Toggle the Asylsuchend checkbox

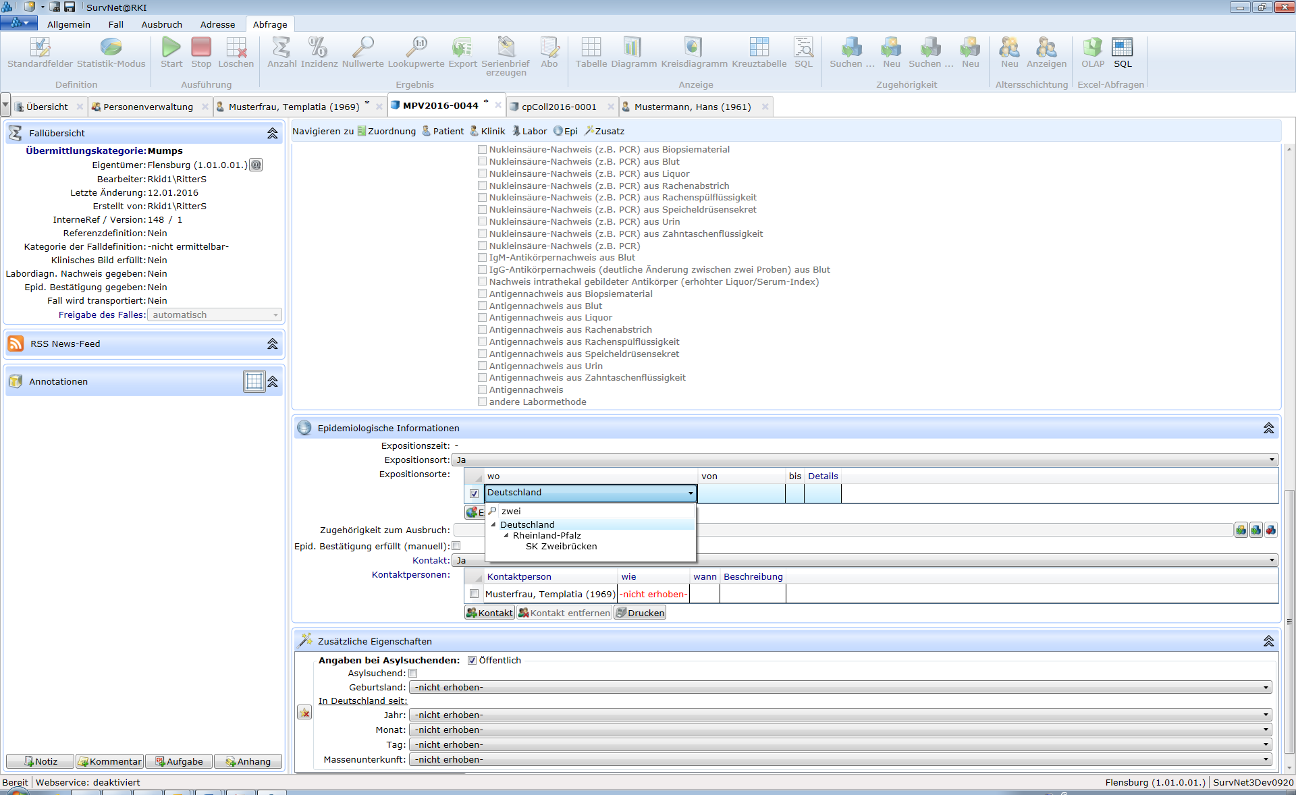pyautogui.click(x=413, y=674)
